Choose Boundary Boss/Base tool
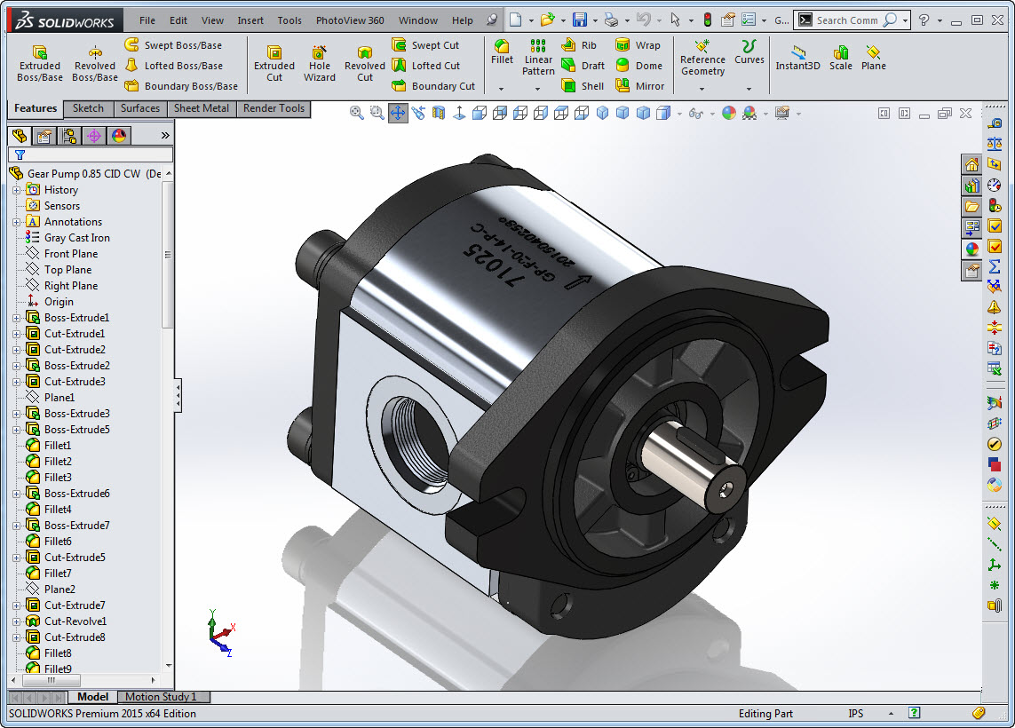1015x728 pixels. [181, 85]
